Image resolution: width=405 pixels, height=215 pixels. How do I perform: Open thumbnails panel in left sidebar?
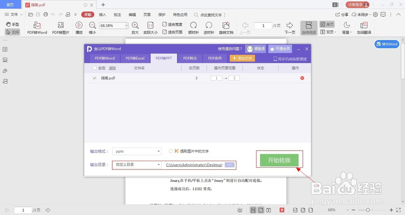5,49
